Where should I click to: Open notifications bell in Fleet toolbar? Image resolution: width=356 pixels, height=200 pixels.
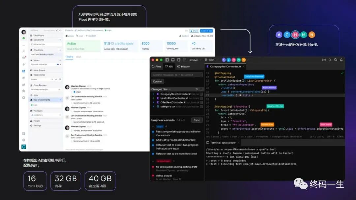[x=341, y=60]
